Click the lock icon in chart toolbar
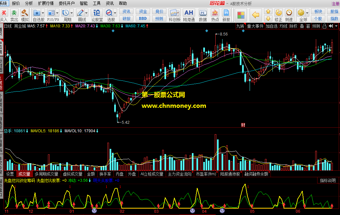 [324, 26]
